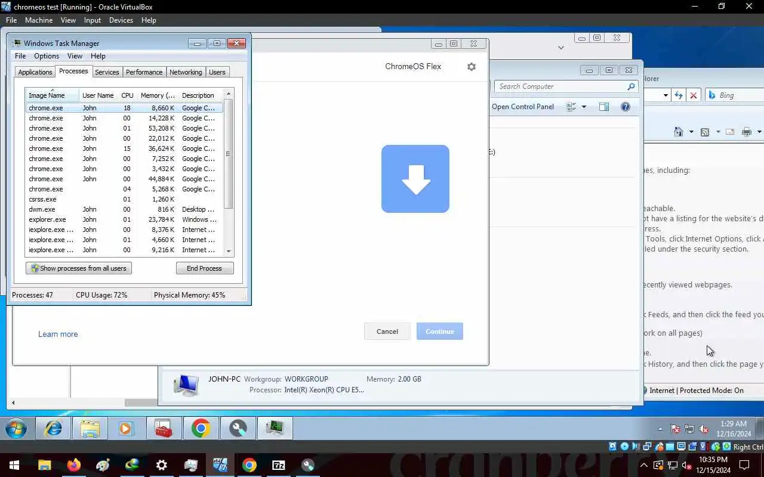This screenshot has width=764, height=477.
Task: Click the search magnifier in Search Computer
Action: tap(631, 86)
